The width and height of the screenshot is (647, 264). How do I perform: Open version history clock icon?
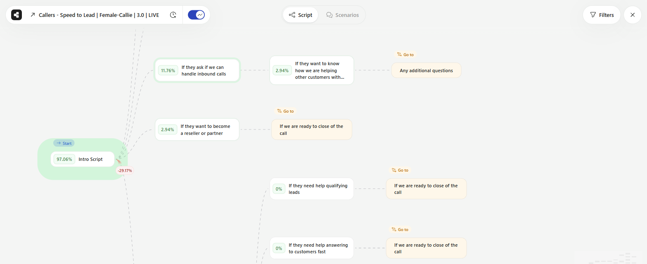tap(173, 15)
